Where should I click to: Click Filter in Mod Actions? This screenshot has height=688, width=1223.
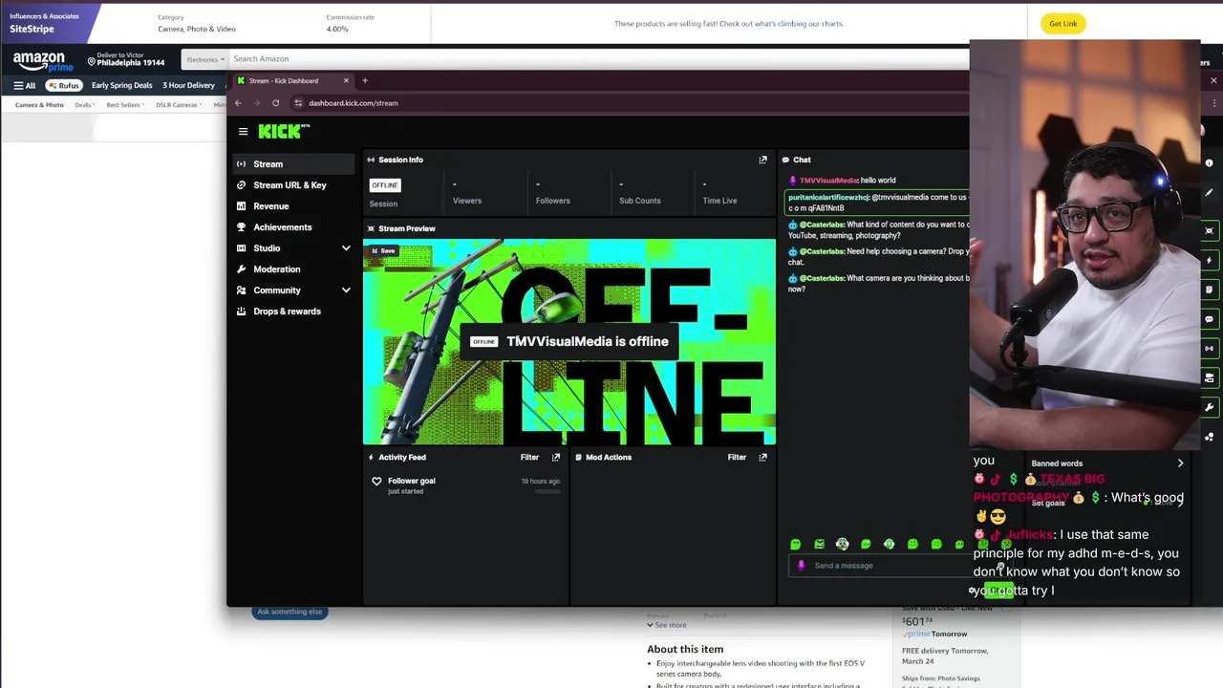[737, 458]
